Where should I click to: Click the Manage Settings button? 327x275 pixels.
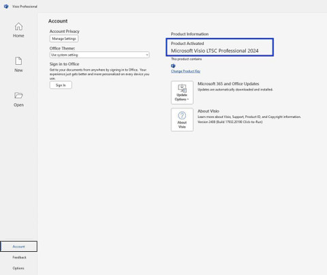pyautogui.click(x=64, y=39)
